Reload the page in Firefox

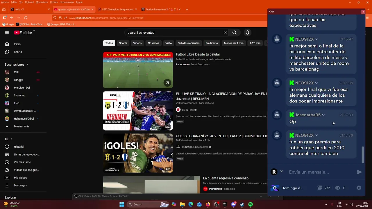pyautogui.click(x=26, y=18)
